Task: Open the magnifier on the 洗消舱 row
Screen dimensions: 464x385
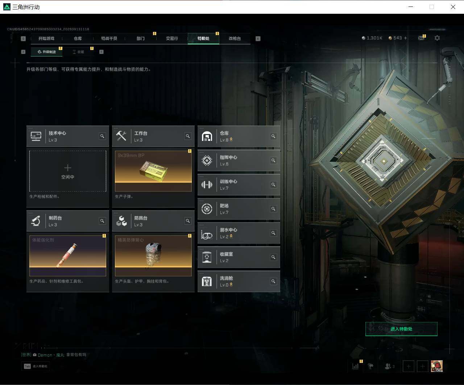Action: pyautogui.click(x=273, y=281)
